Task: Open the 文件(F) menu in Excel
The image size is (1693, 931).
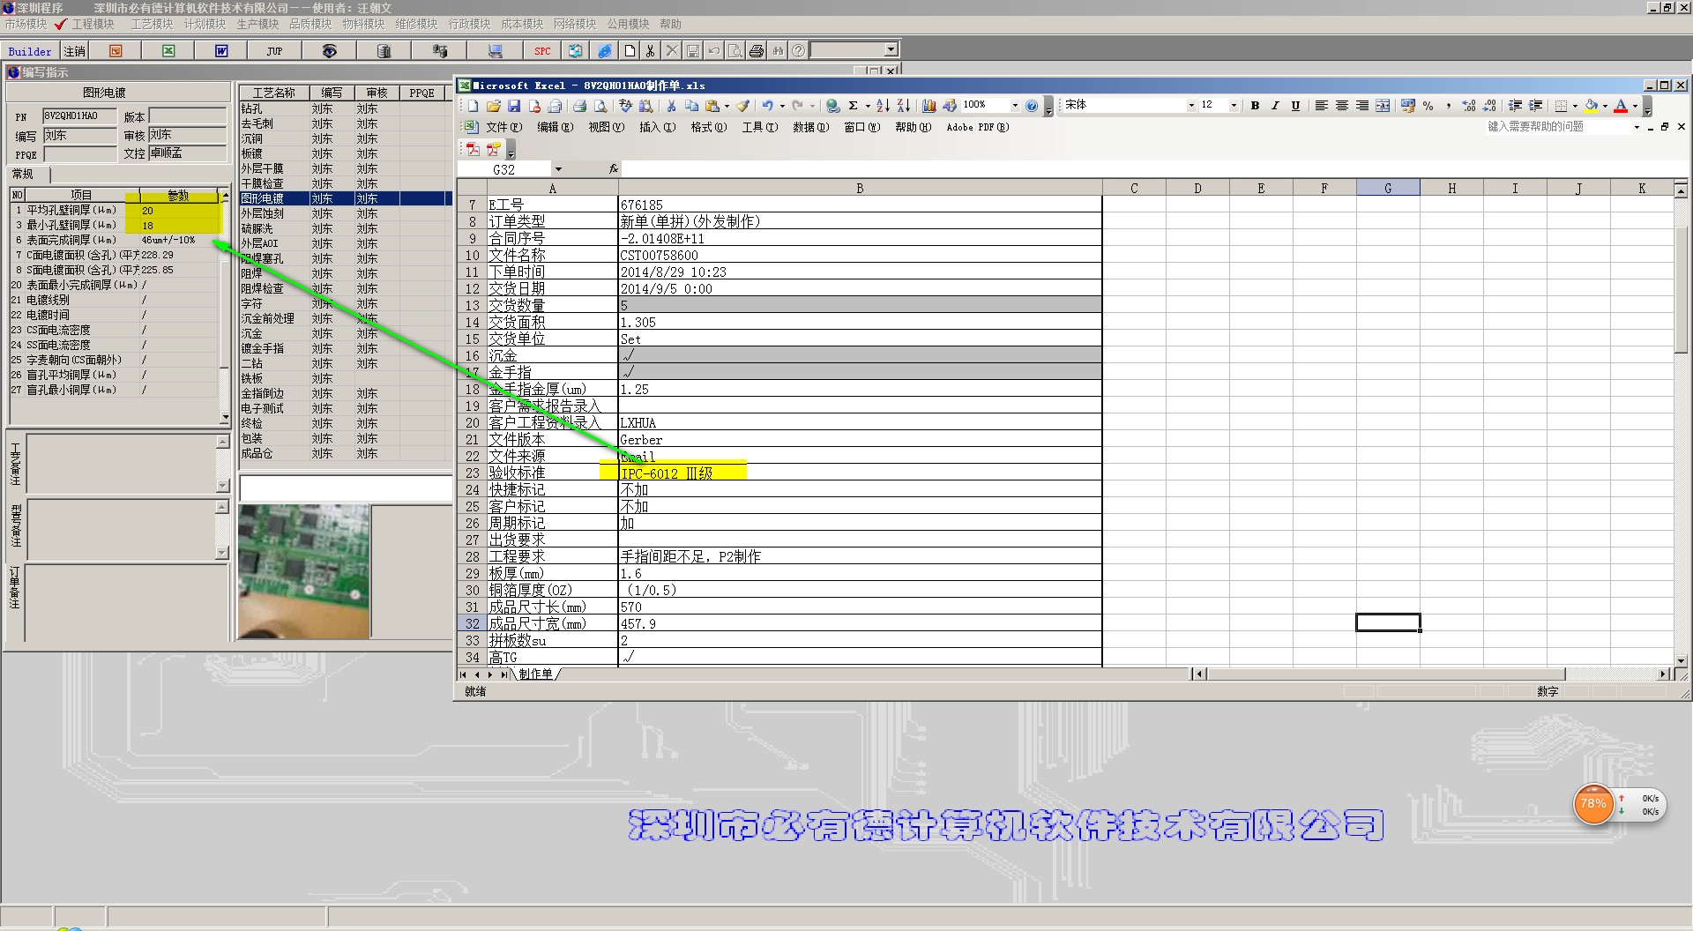Action: [504, 127]
